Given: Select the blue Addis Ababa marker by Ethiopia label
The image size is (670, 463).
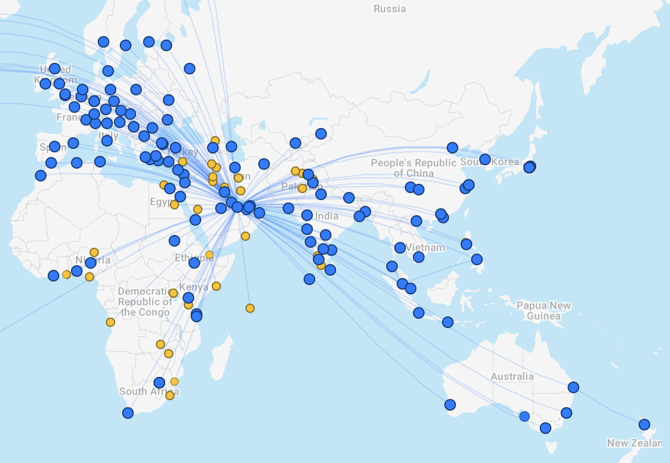Looking at the screenshot, I should point(194,262).
